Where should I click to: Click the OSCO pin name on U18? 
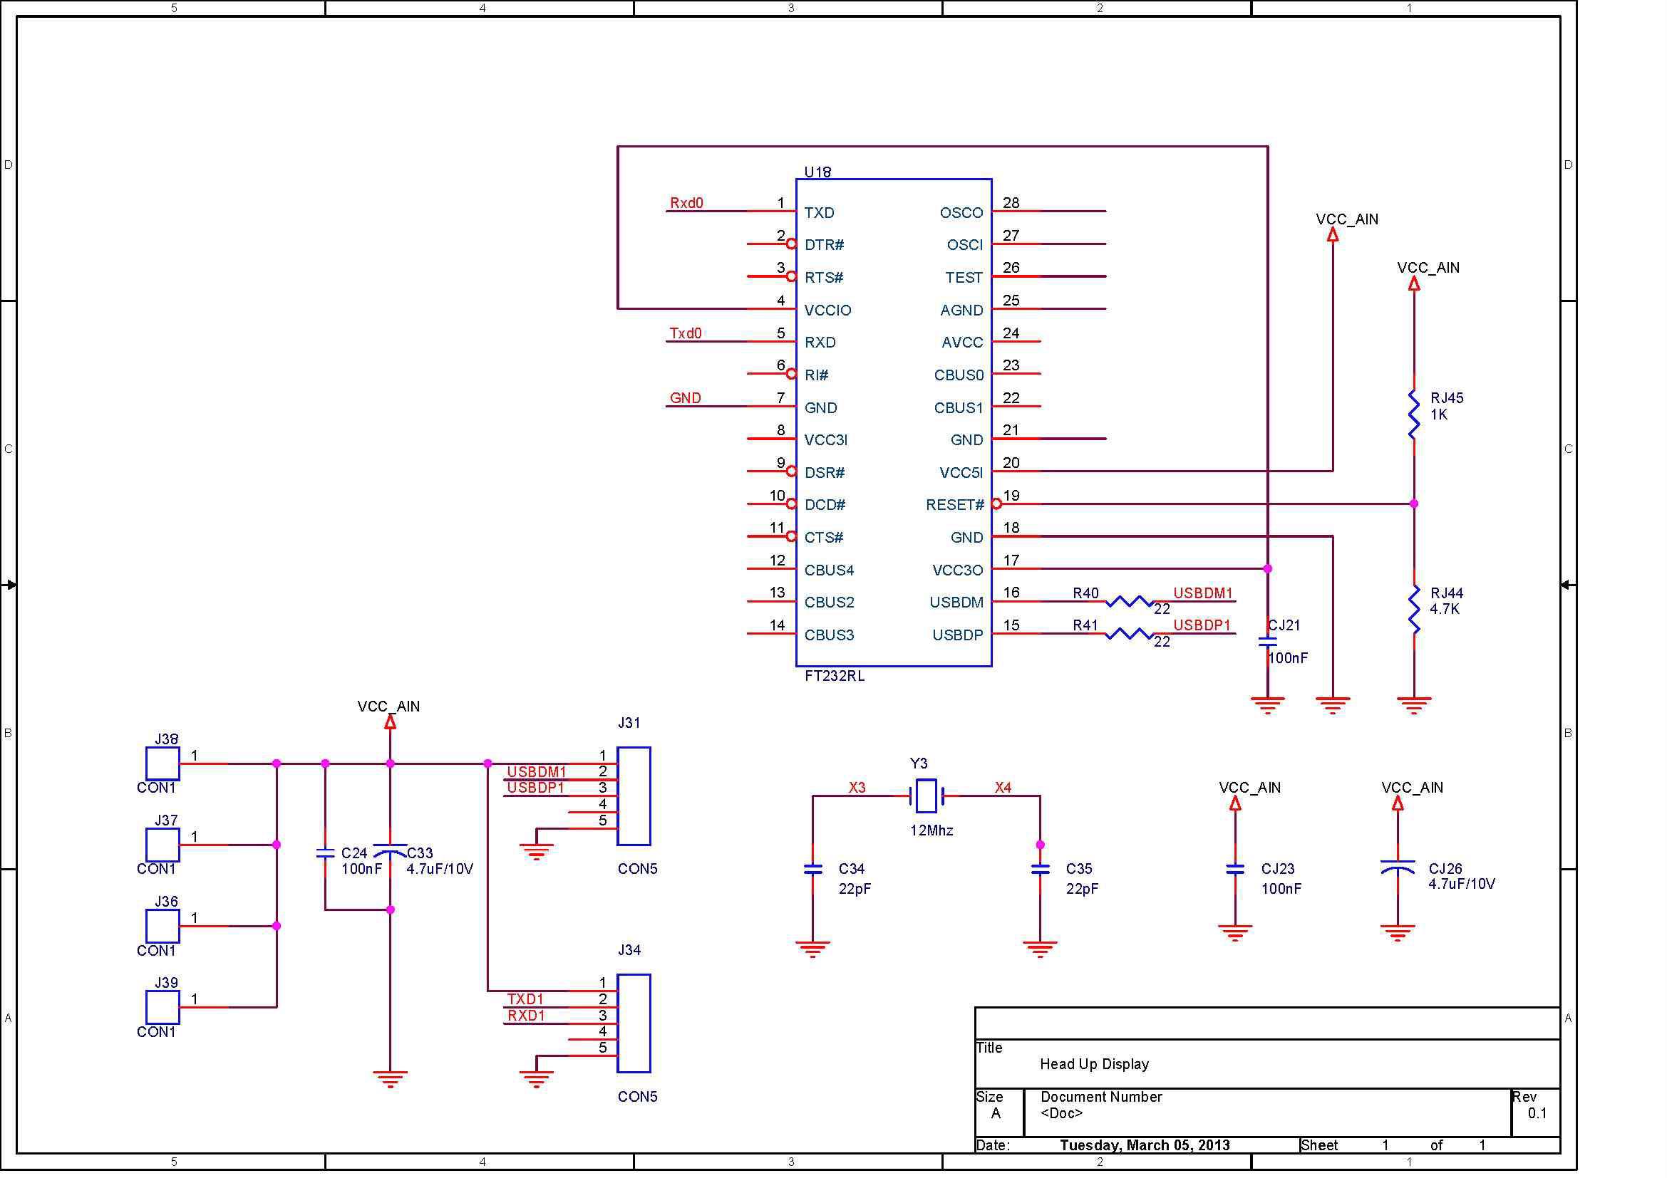[x=961, y=212]
